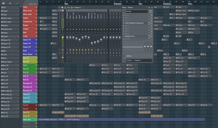The image size is (218, 128).
Task: Click the Kick pattern icon in picker
Action: [x=2, y=7]
